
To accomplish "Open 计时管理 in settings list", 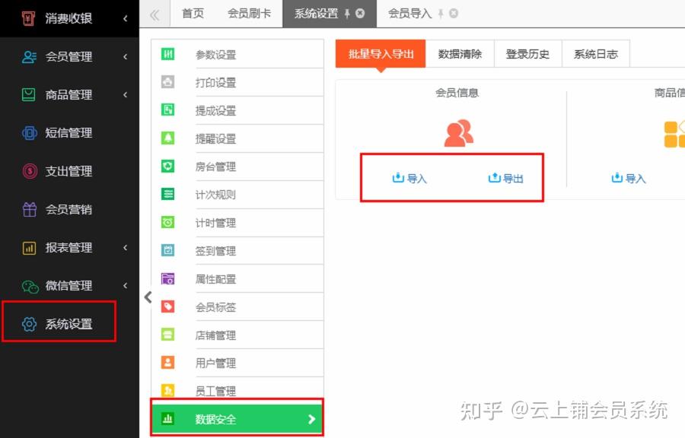I will (237, 223).
